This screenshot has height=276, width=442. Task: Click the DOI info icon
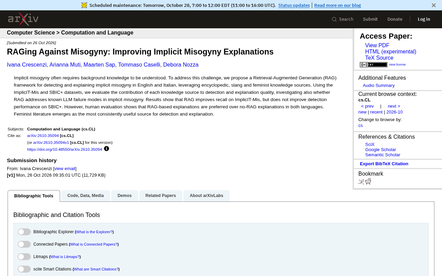point(106,149)
